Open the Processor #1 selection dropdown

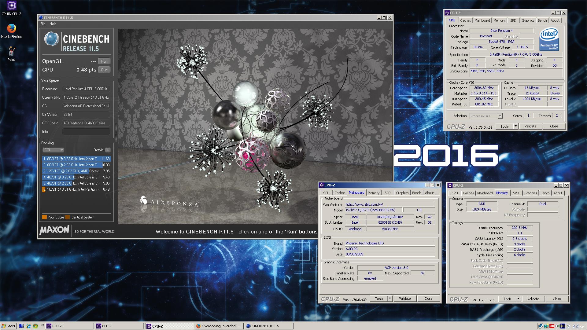coord(486,116)
